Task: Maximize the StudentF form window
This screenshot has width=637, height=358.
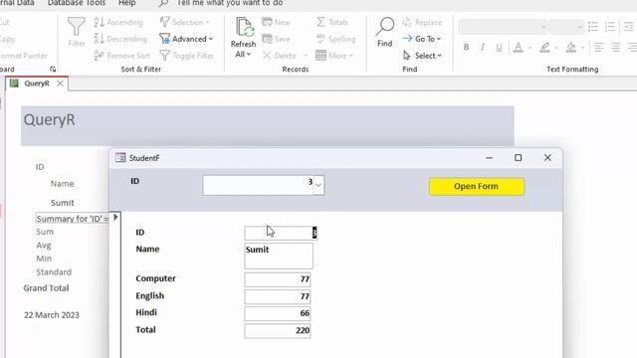Action: pos(518,157)
